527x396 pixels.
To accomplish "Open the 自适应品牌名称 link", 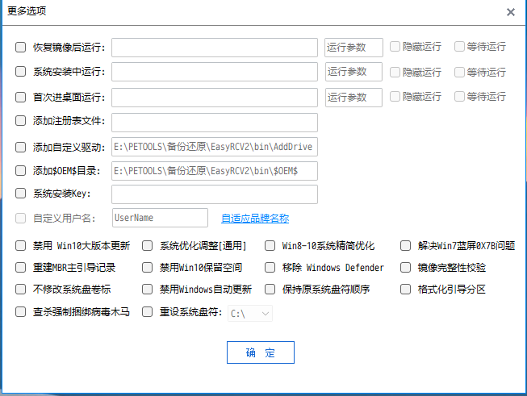I will coord(255,219).
